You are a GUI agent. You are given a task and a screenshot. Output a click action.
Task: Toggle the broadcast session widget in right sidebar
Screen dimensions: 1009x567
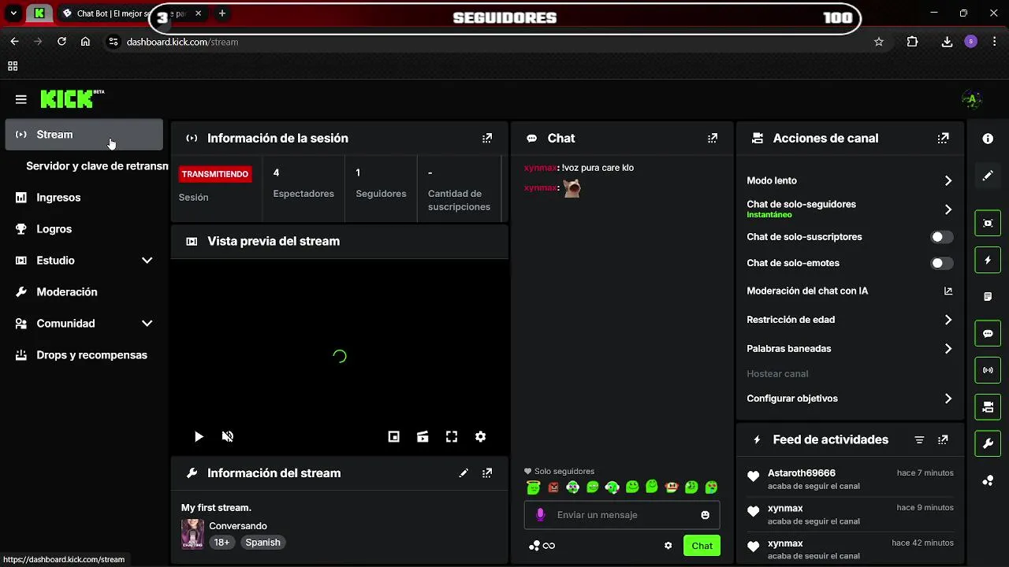point(988,370)
